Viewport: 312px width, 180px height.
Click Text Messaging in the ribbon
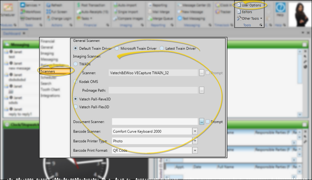tap(191, 18)
